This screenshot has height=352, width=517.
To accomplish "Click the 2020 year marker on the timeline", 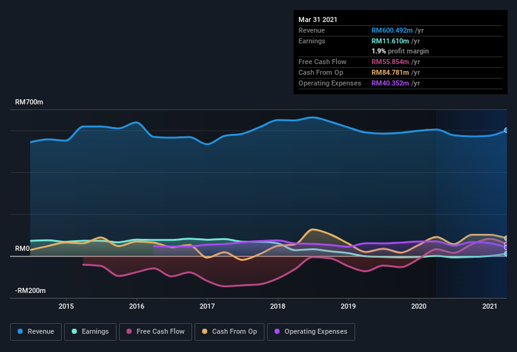I will tap(419, 306).
